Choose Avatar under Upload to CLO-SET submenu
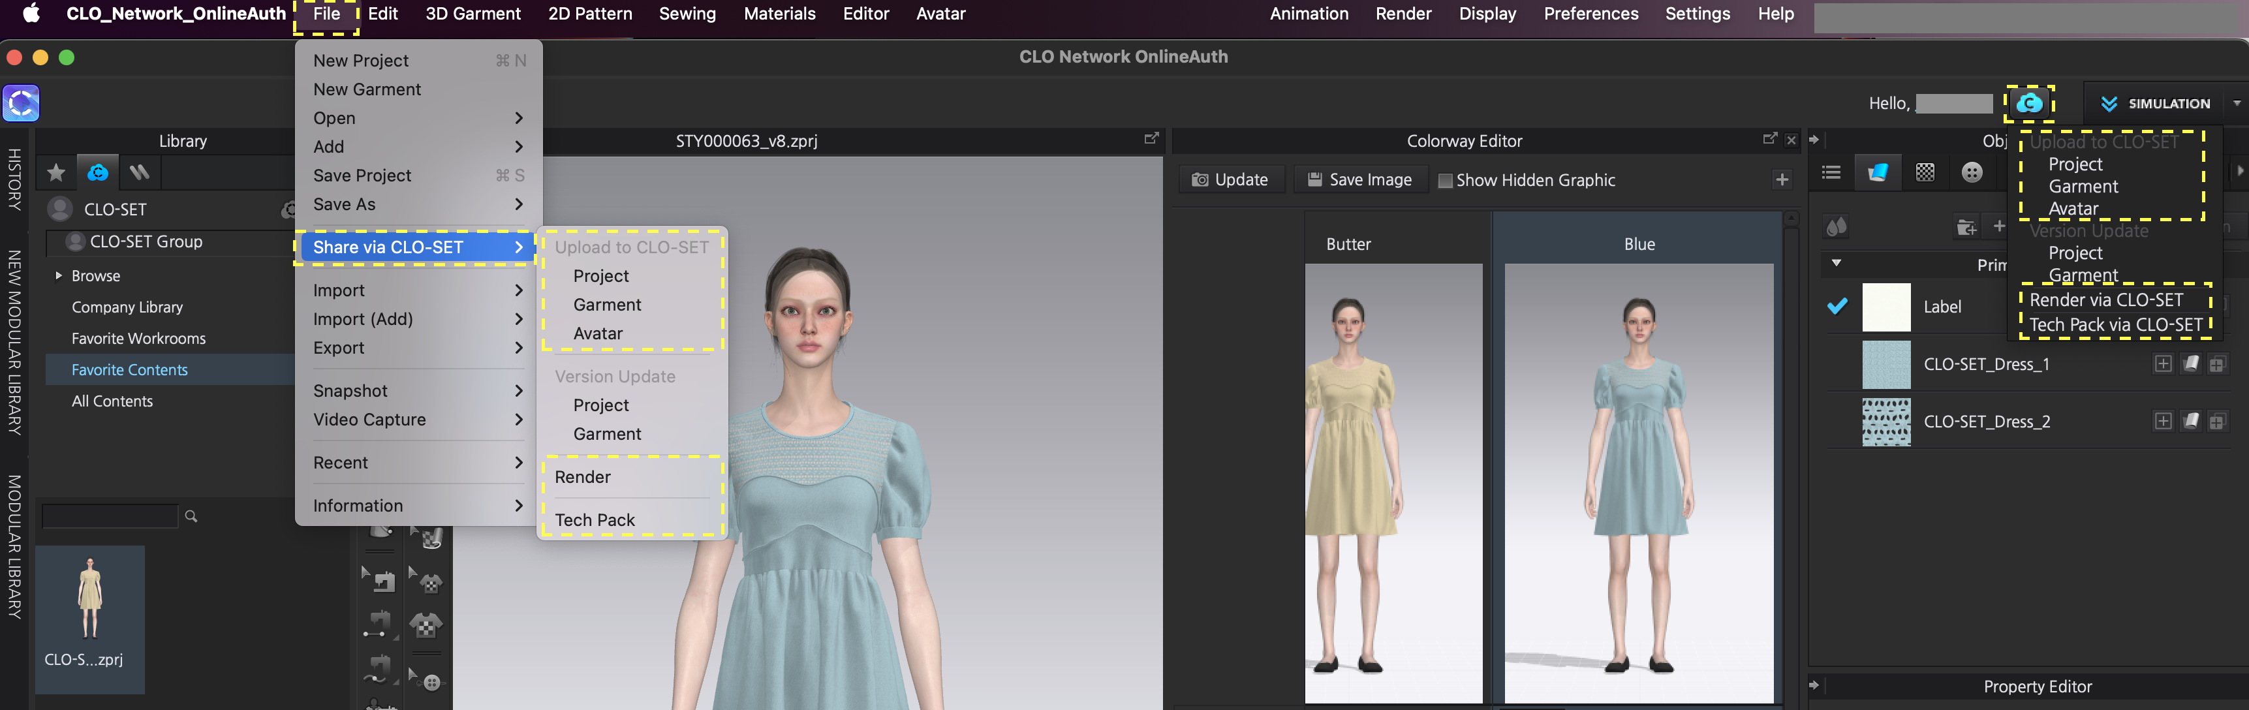Viewport: 2249px width, 710px height. (632, 333)
